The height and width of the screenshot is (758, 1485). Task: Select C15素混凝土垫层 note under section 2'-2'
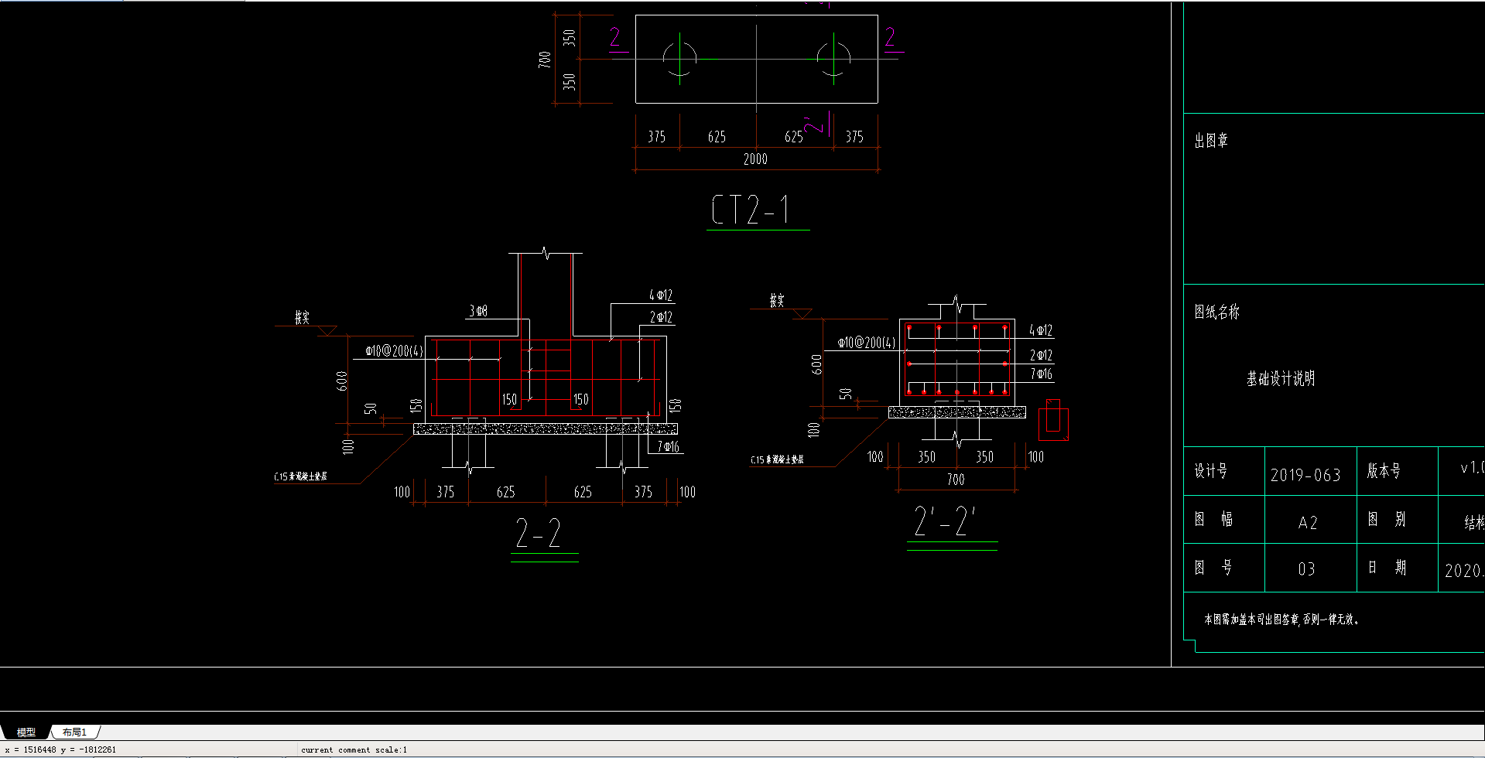click(x=777, y=459)
